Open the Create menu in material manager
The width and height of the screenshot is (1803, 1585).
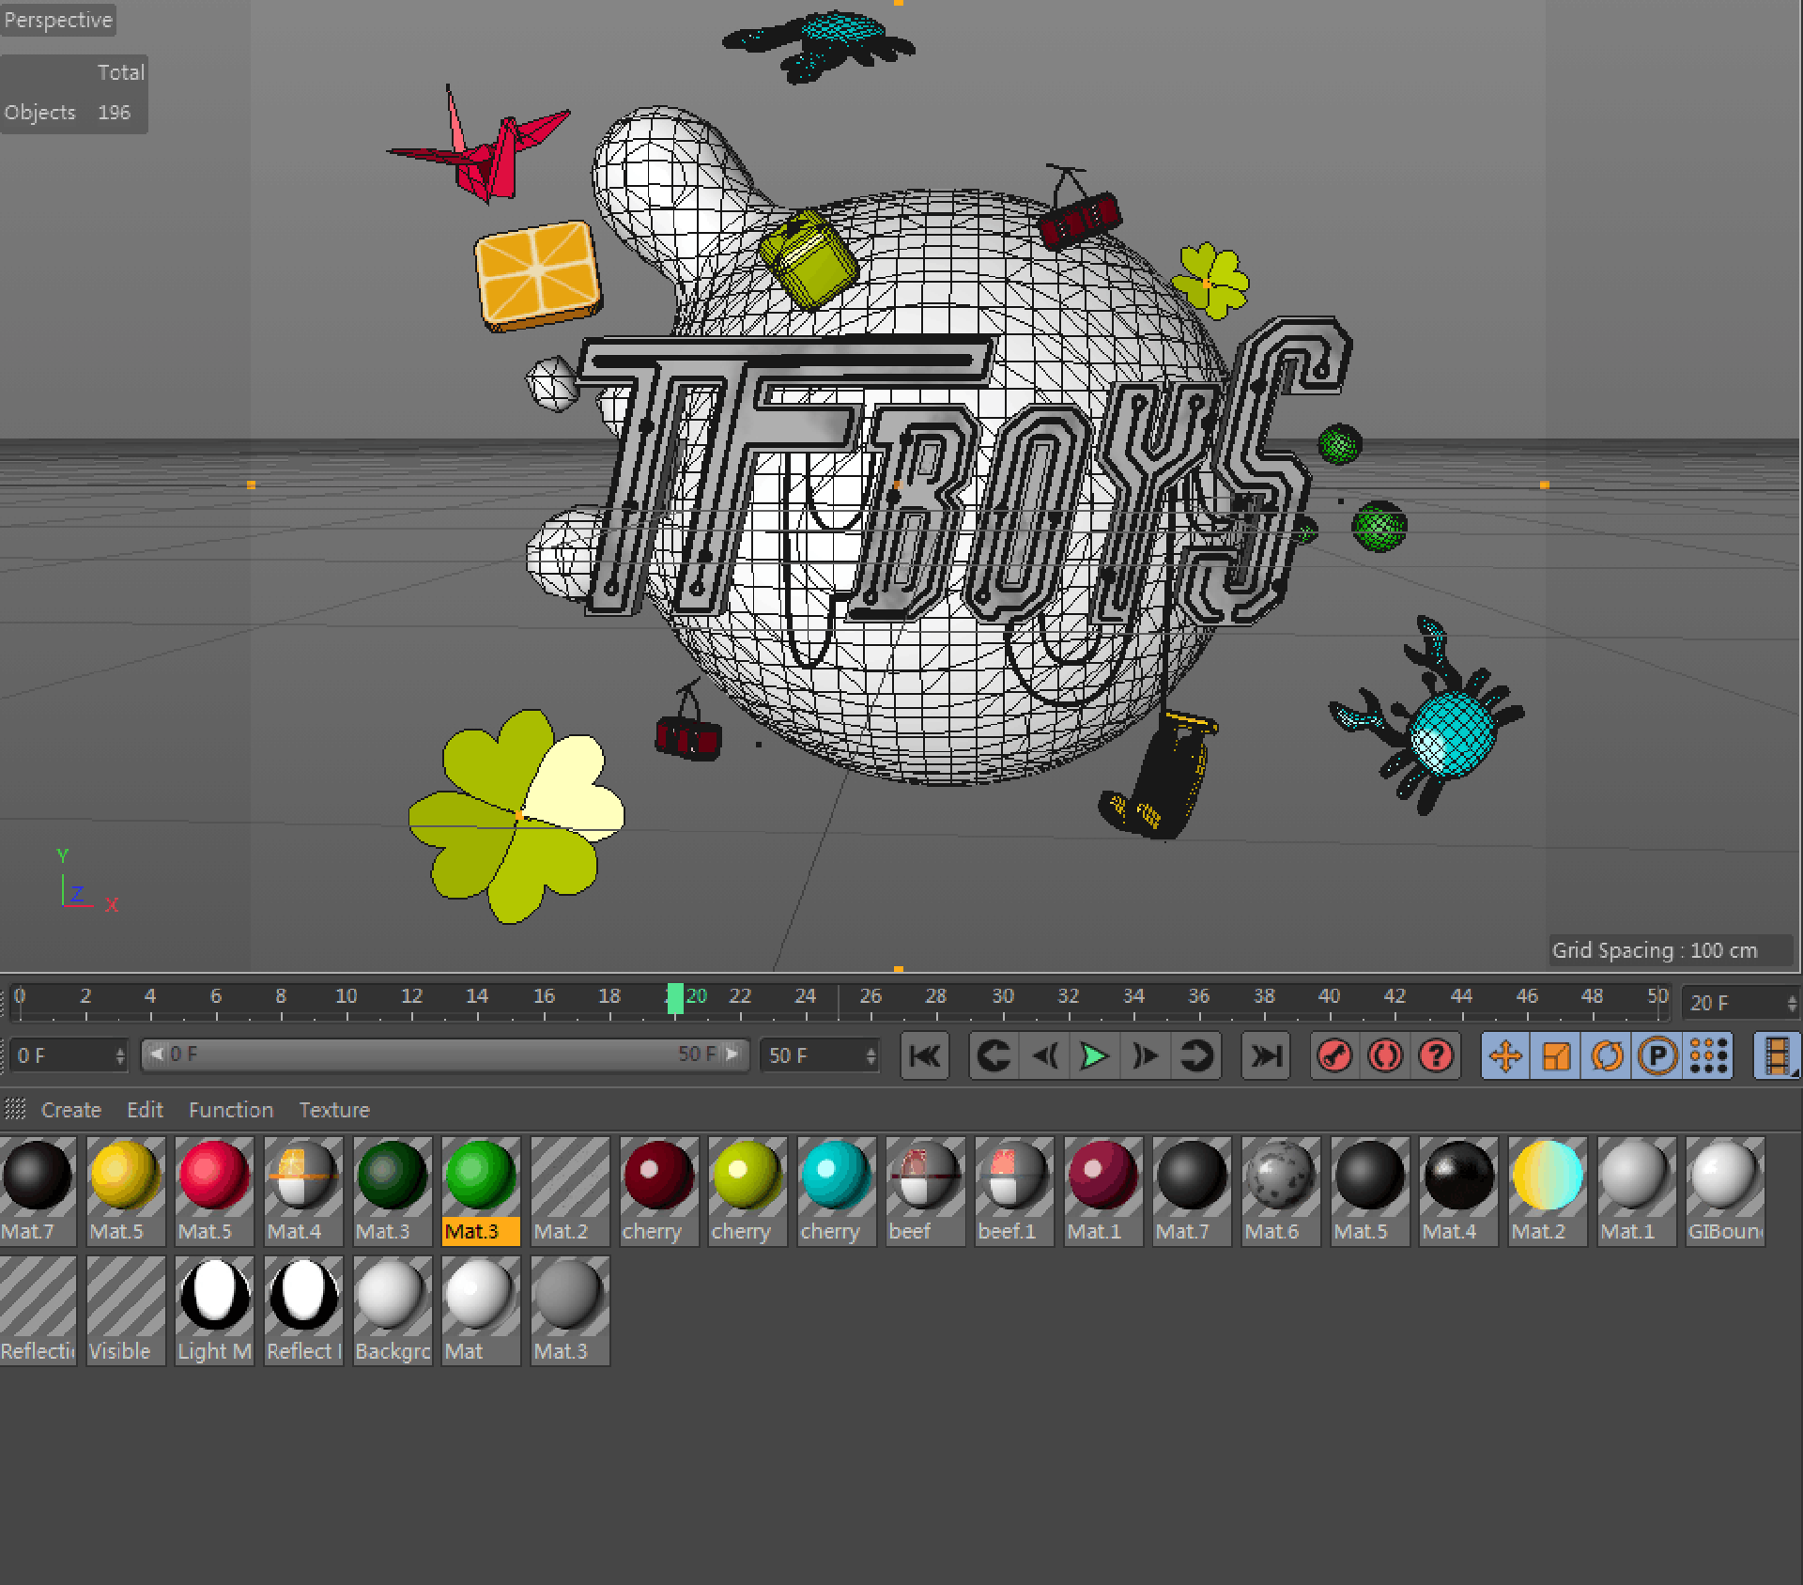point(70,1110)
